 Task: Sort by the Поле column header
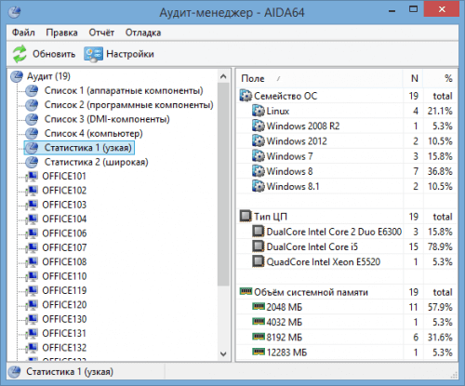click(320, 78)
